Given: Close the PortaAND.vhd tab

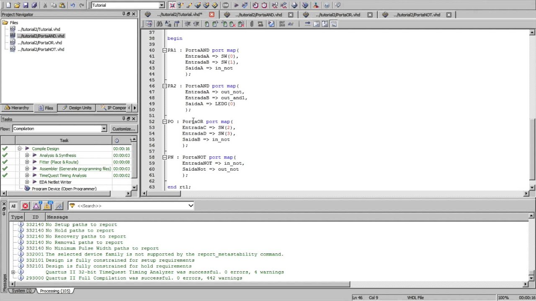Looking at the screenshot, I should [291, 15].
